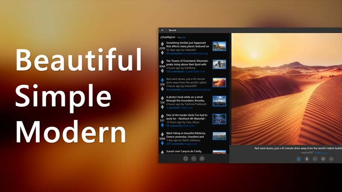Click the '4 hours ago by TimFromTheBeach' byline
This screenshot has width=342, height=192.
186,104
